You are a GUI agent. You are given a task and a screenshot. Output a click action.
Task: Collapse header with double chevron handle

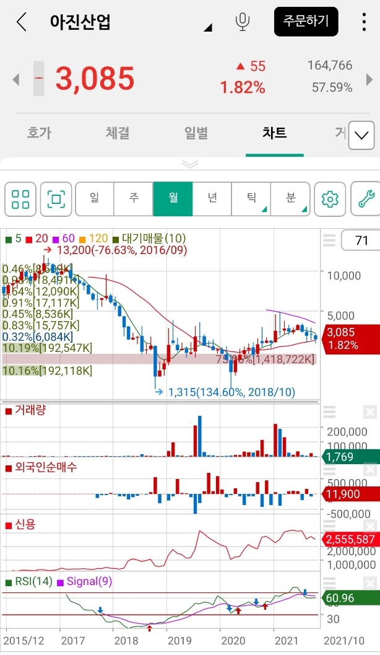click(190, 164)
